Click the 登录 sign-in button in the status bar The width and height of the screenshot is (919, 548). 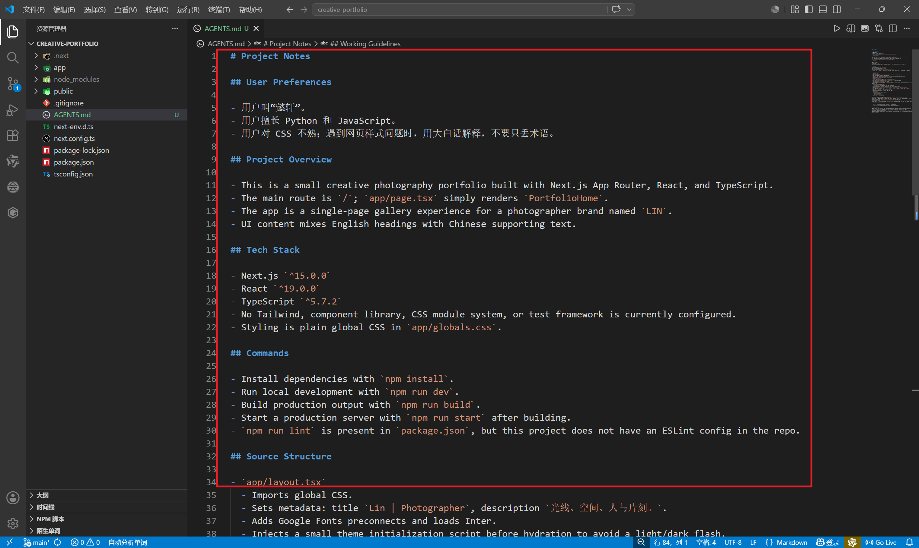tap(828, 542)
